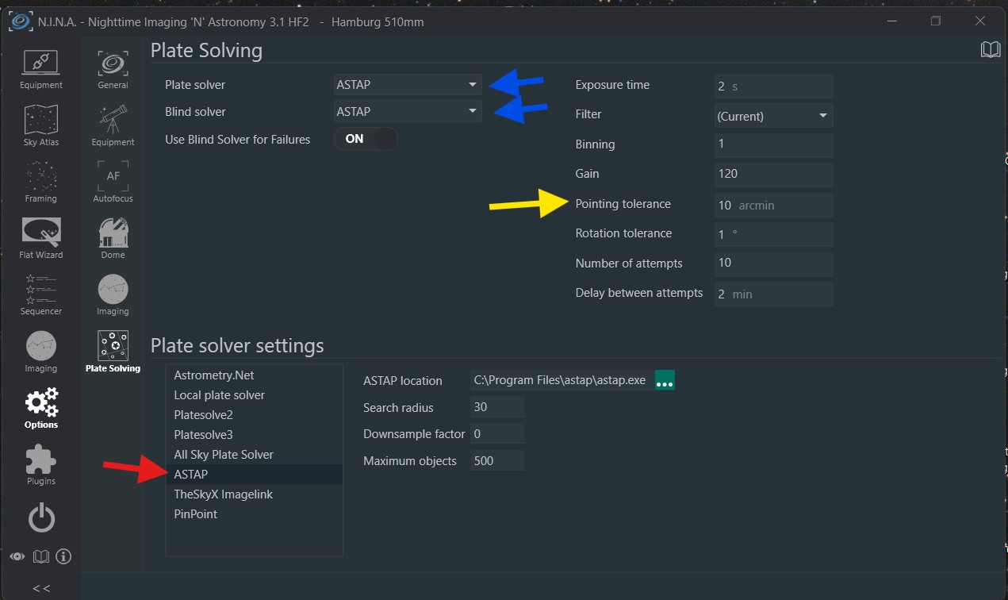Toggle Use Blind Solver for Failures switch
The image size is (1008, 600).
[366, 139]
